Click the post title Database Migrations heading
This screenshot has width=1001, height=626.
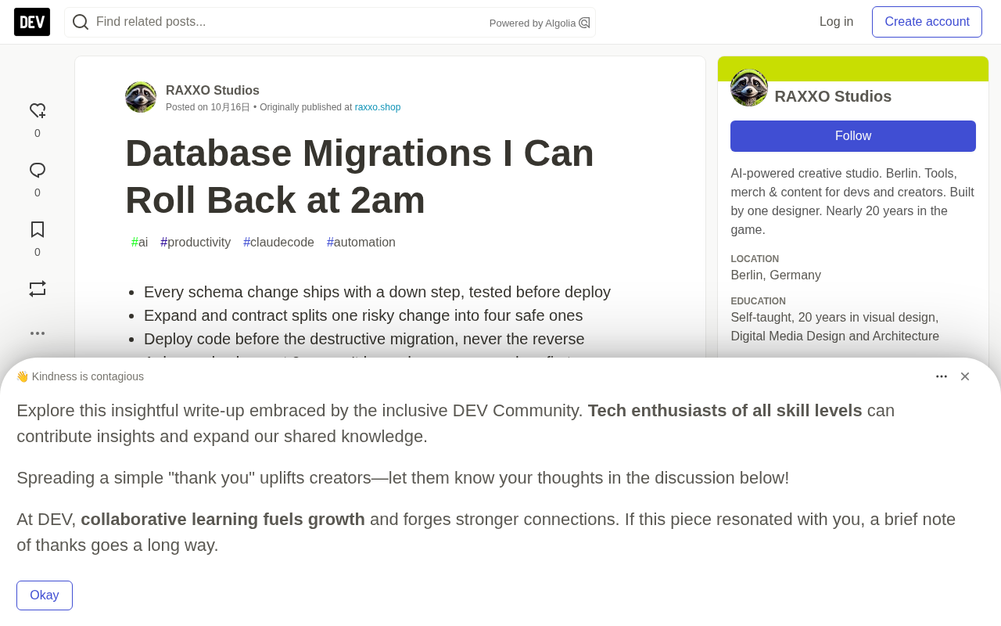[360, 176]
